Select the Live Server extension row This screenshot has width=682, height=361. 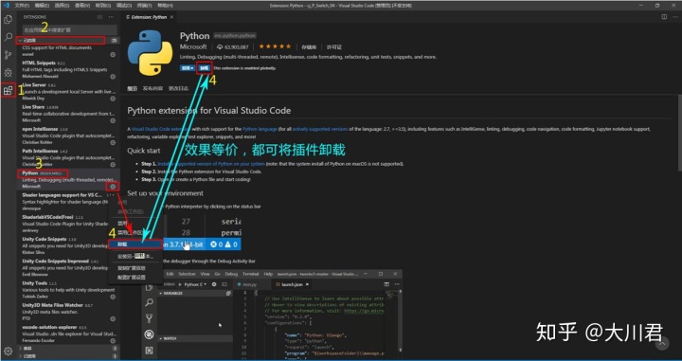(68, 92)
